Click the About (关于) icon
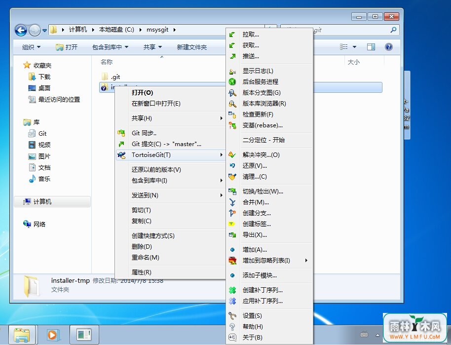 point(232,337)
